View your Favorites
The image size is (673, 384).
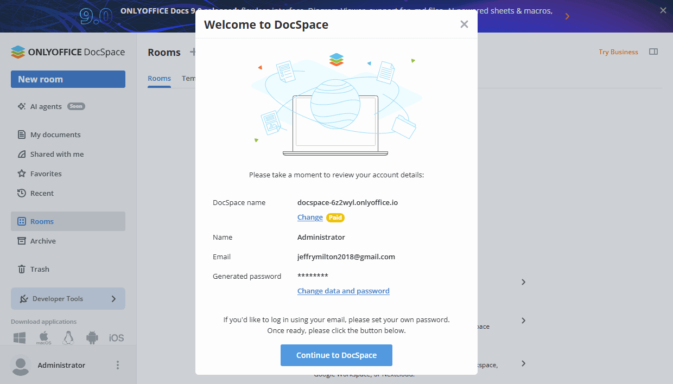(x=46, y=173)
